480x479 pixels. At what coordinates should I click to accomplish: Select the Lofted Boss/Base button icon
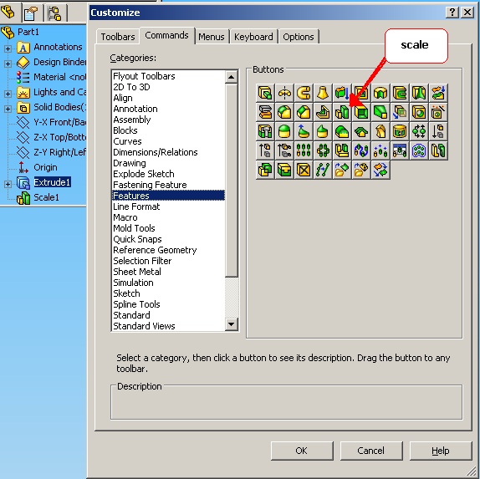(323, 93)
